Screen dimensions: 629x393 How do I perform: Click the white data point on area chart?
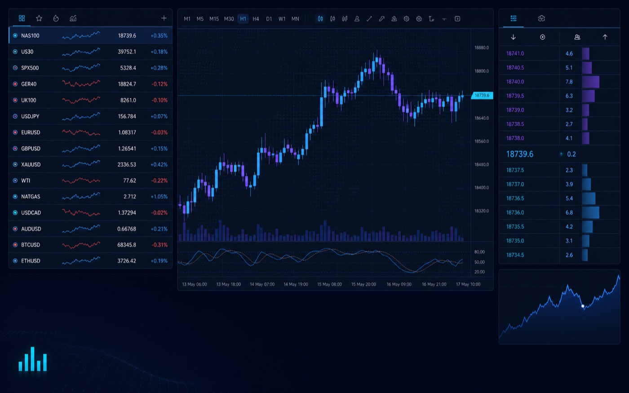point(583,306)
